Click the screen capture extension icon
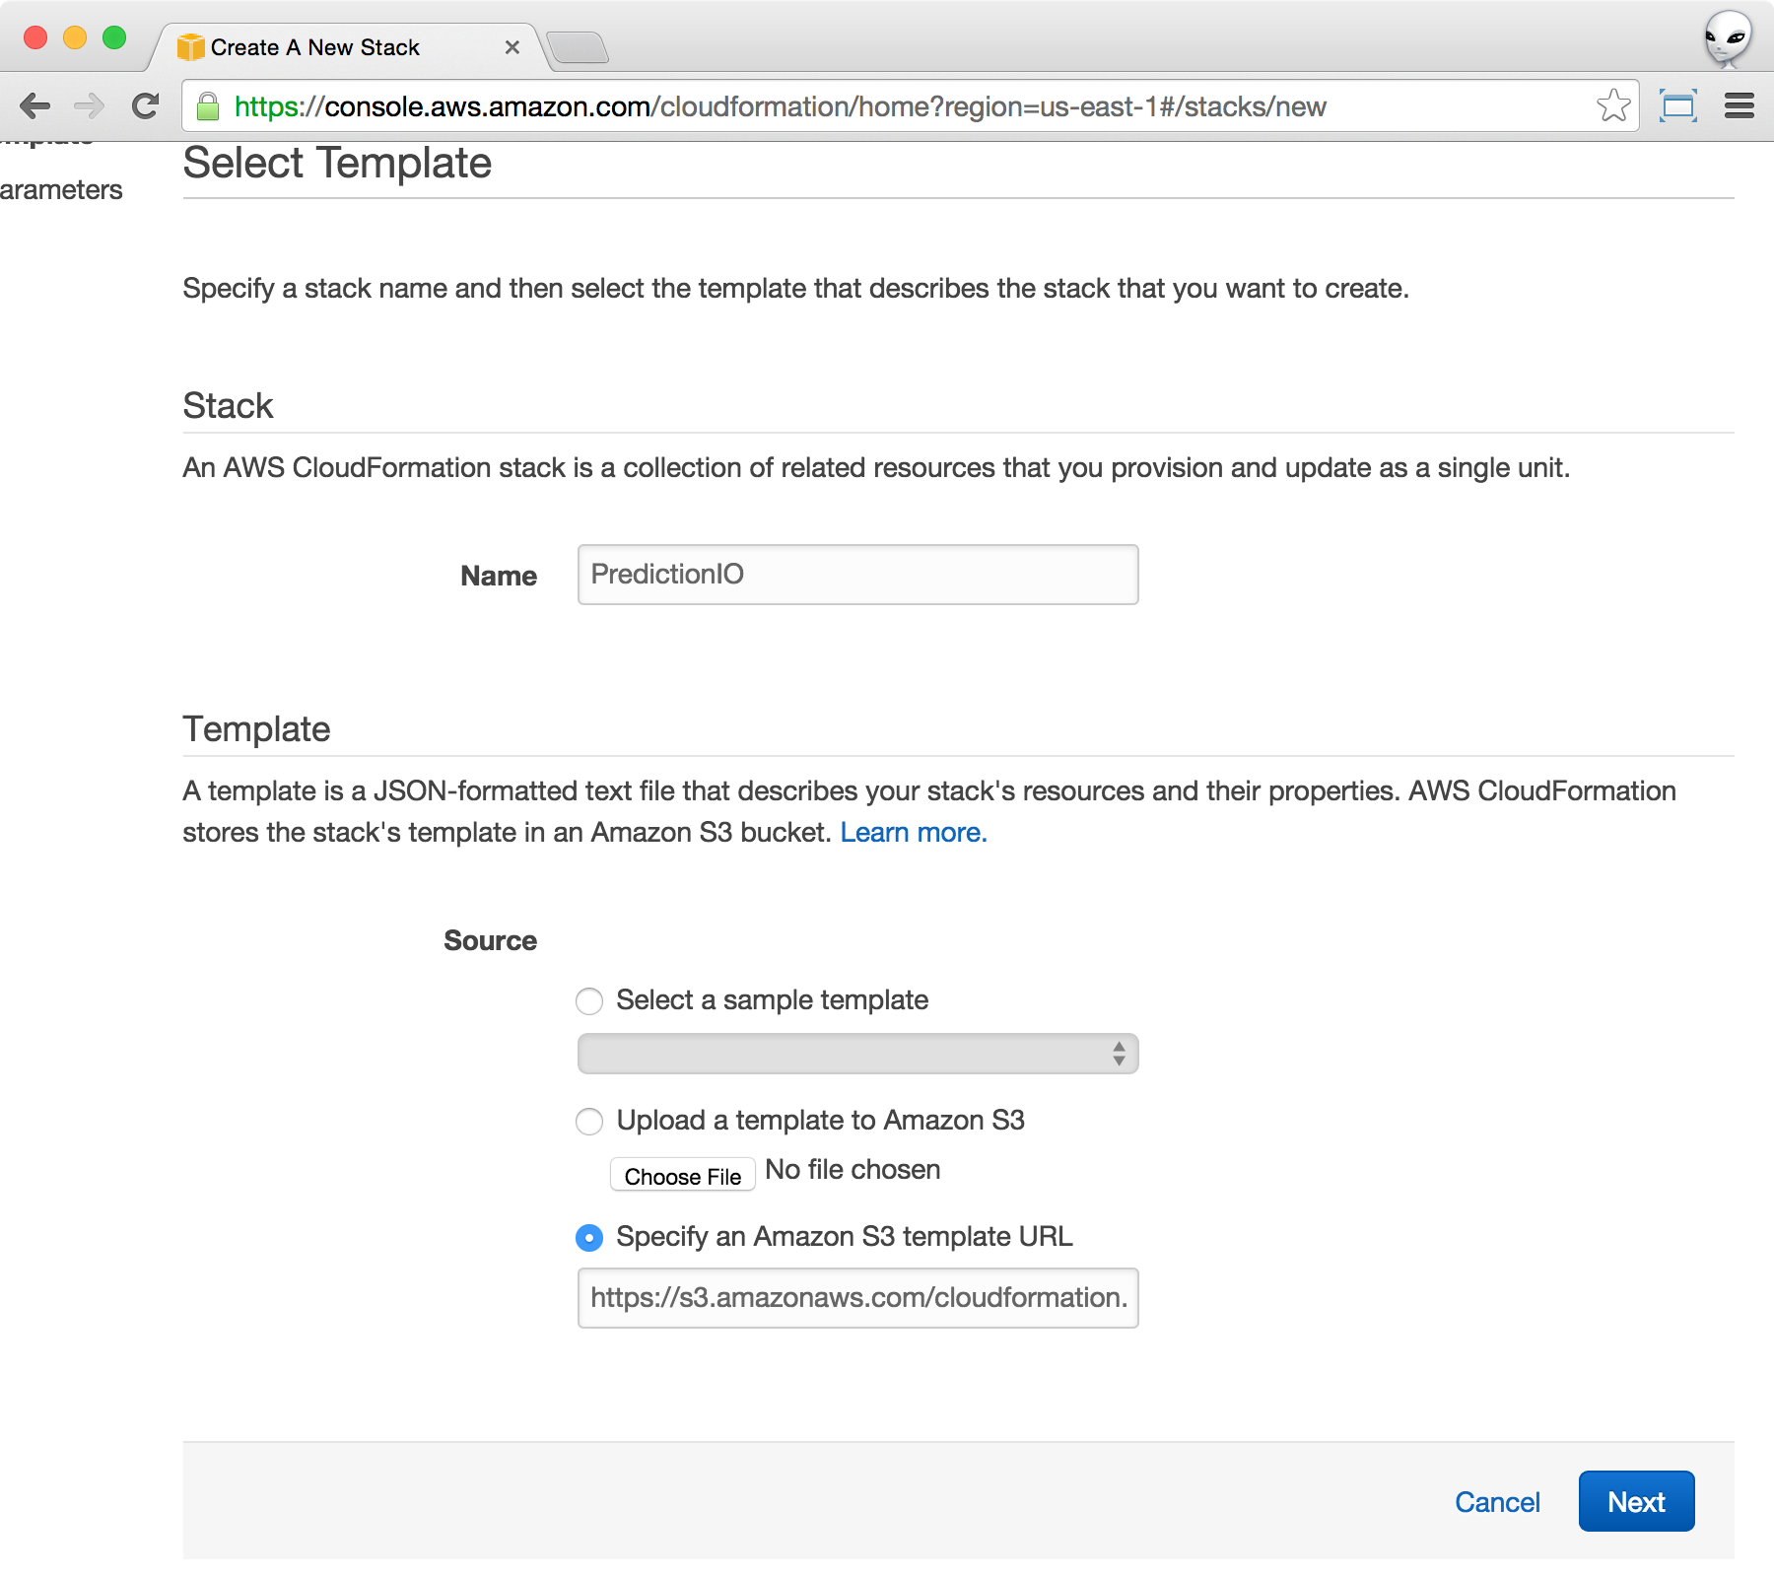 point(1677,105)
